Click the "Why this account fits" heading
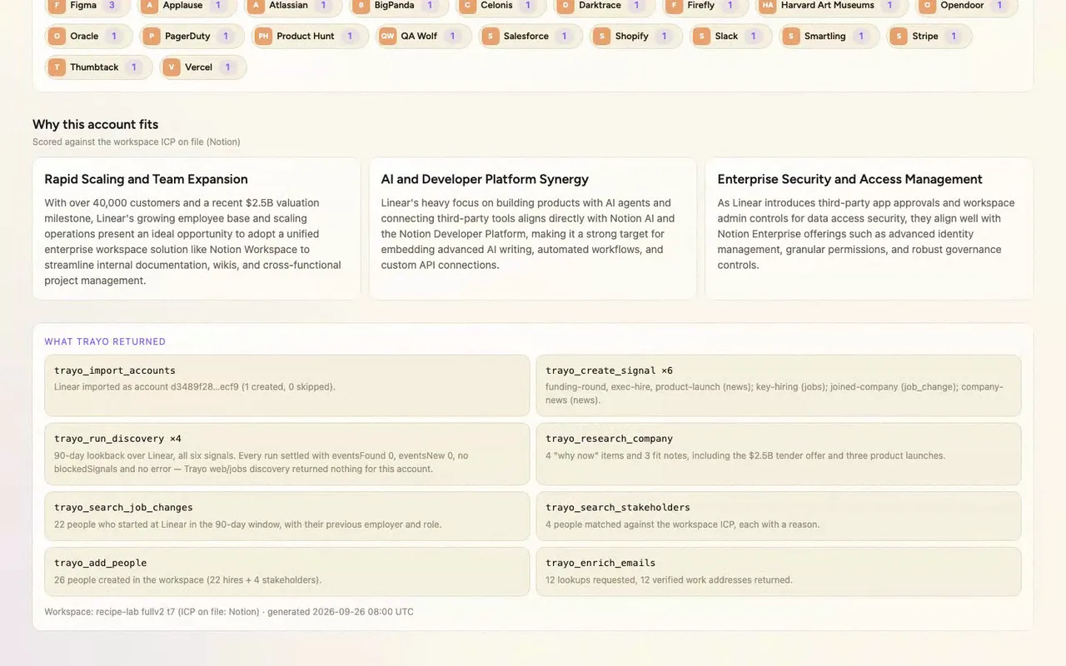Viewport: 1066px width, 666px height. pos(95,124)
